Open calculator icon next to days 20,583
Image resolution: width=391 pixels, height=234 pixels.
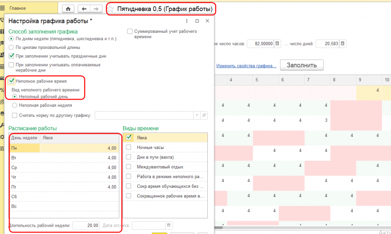tap(343, 44)
